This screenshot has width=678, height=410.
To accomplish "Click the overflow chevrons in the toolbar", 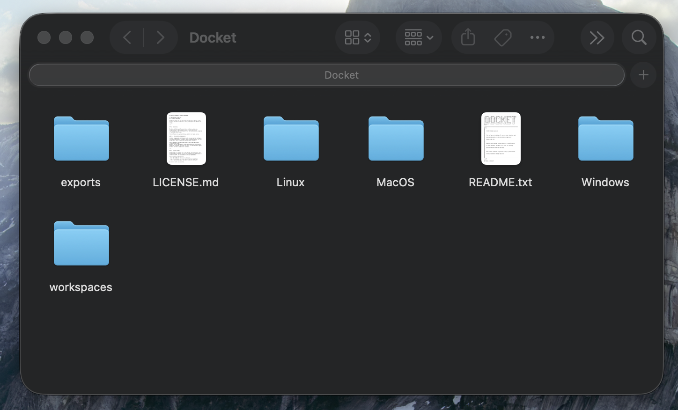I will [597, 37].
